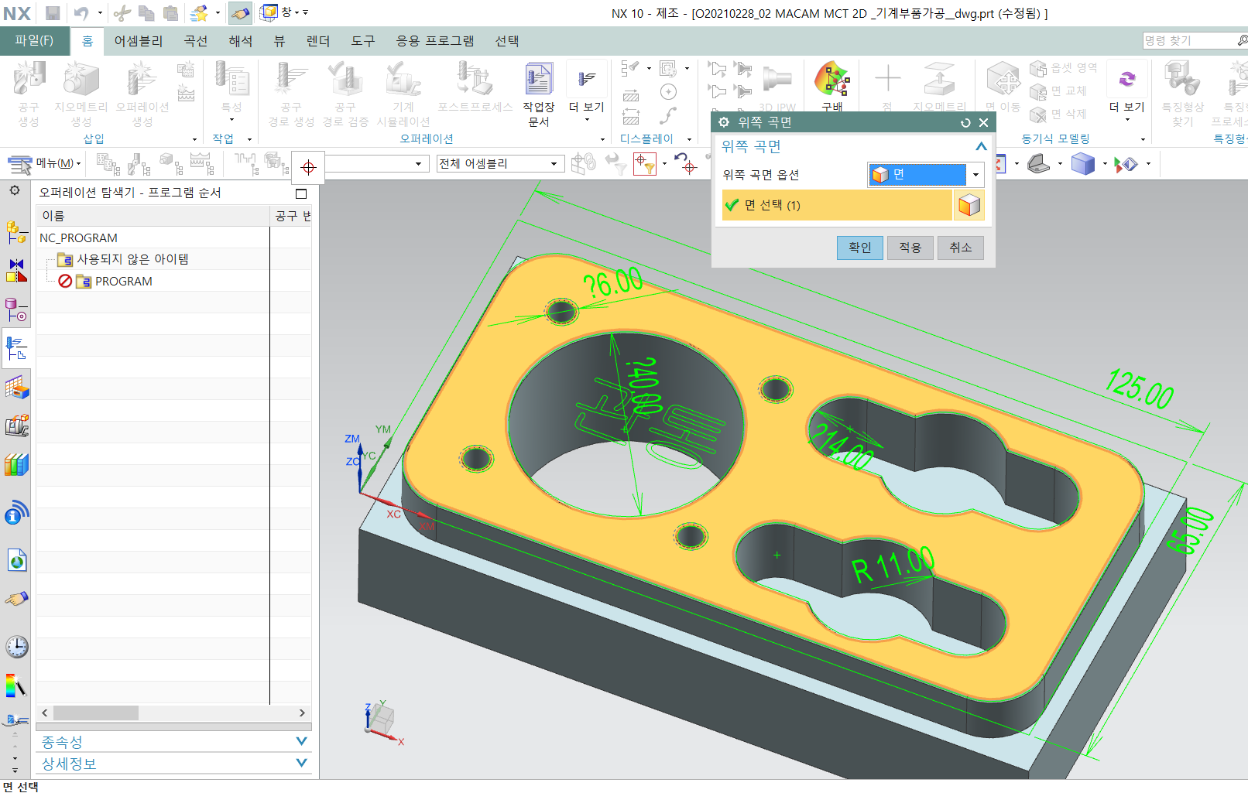Click the 명령 찾기 search field
This screenshot has width=1248, height=793.
pos(1188,40)
